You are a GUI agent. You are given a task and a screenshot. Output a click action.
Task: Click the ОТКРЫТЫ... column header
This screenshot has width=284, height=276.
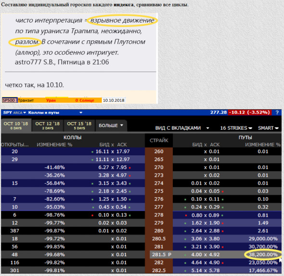coord(15,145)
